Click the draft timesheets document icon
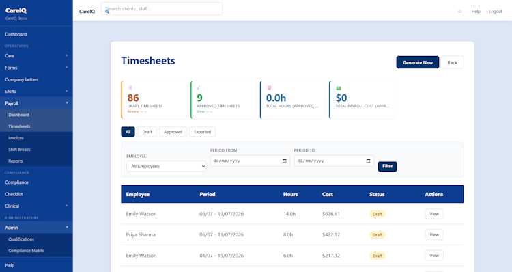The image size is (512, 272). point(130,87)
